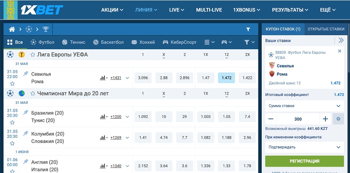Favorite the Бразилия – Тунис match star
Viewport: 350px width, 173px height.
[12, 122]
